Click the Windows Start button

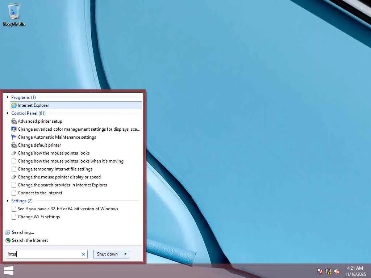pos(9,271)
